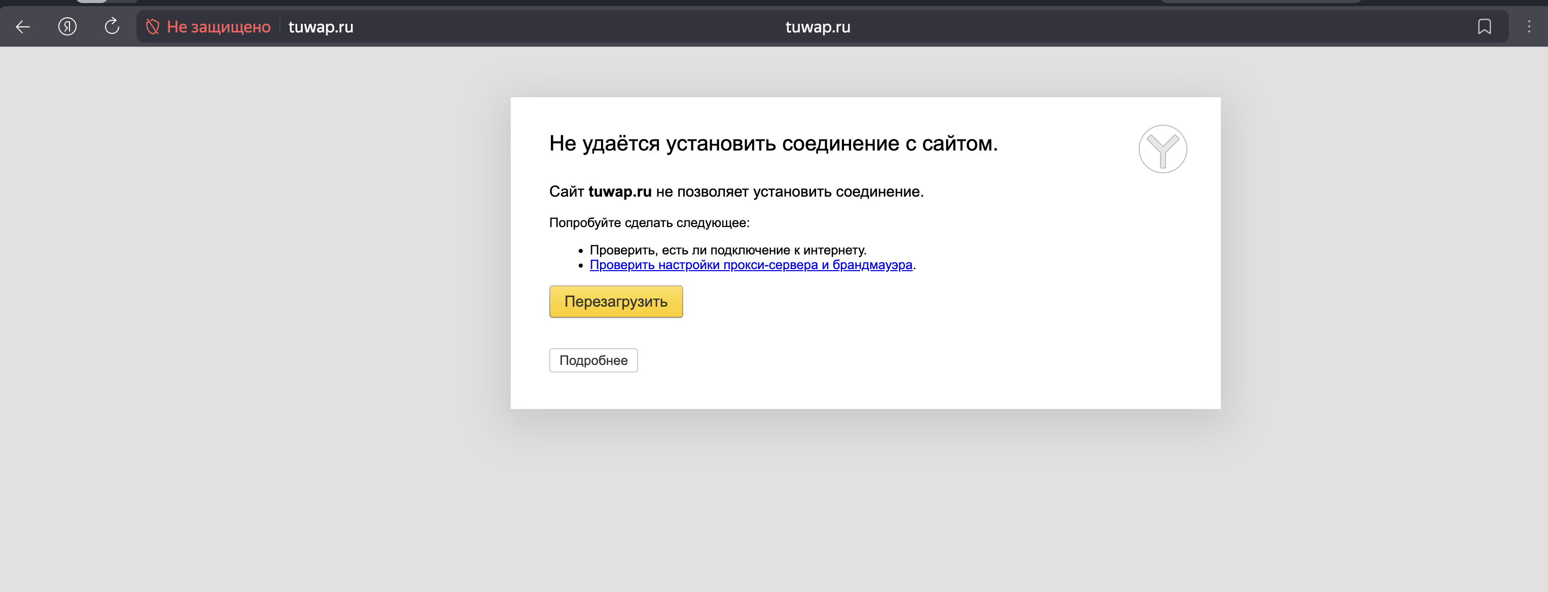Click the internet connection check list item
This screenshot has width=1548, height=592.
coord(728,250)
